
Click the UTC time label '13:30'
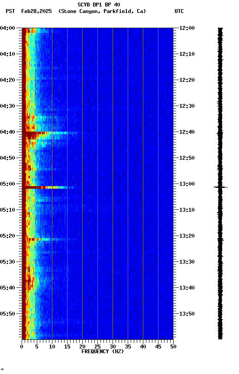tap(187, 262)
